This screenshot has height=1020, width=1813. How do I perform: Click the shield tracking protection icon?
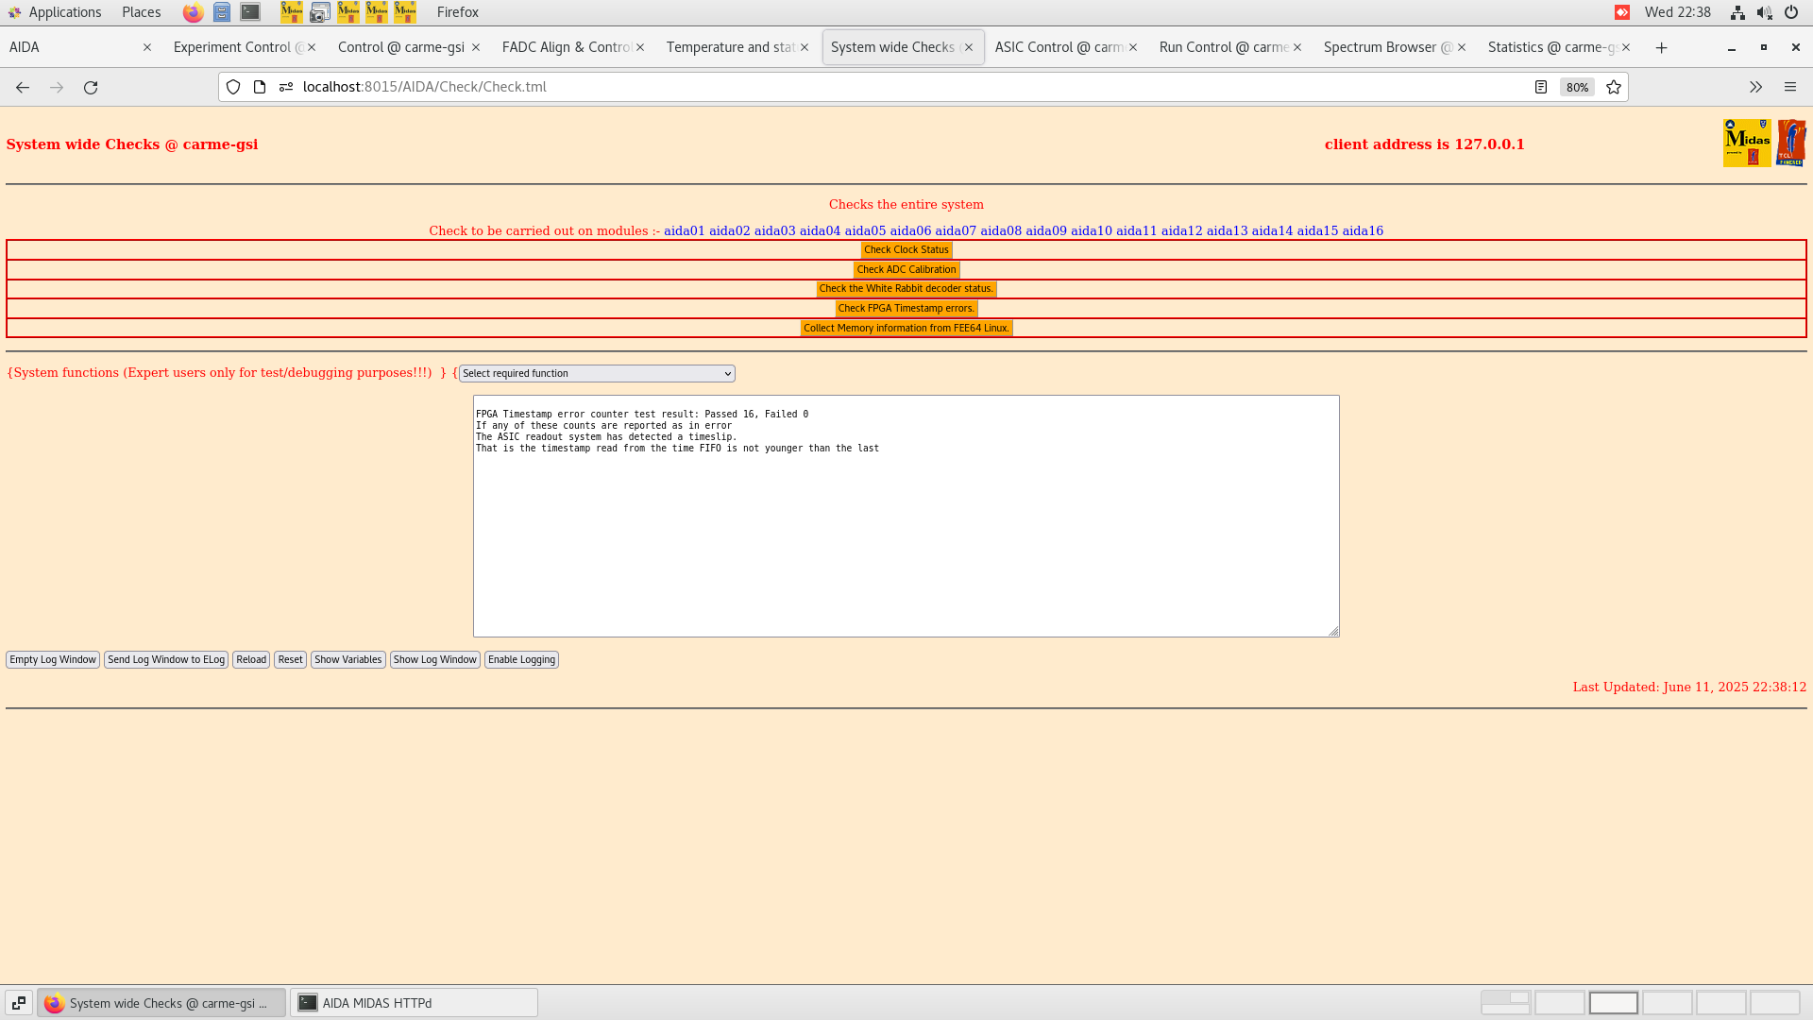click(x=233, y=87)
